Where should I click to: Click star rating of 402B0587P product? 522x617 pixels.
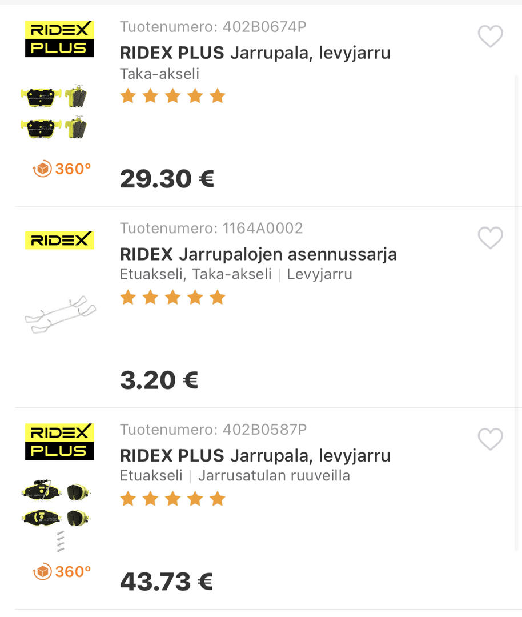172,499
